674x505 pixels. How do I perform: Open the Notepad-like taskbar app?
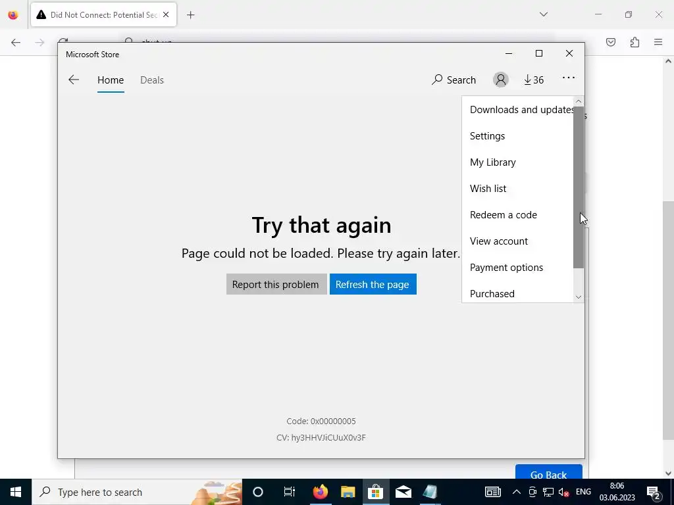(430, 492)
